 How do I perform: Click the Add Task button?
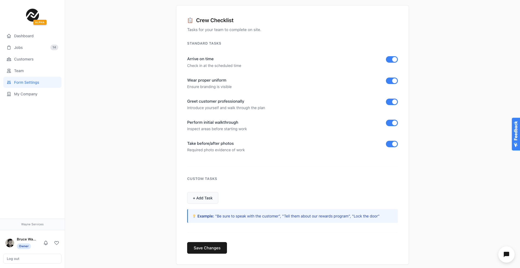[203, 198]
